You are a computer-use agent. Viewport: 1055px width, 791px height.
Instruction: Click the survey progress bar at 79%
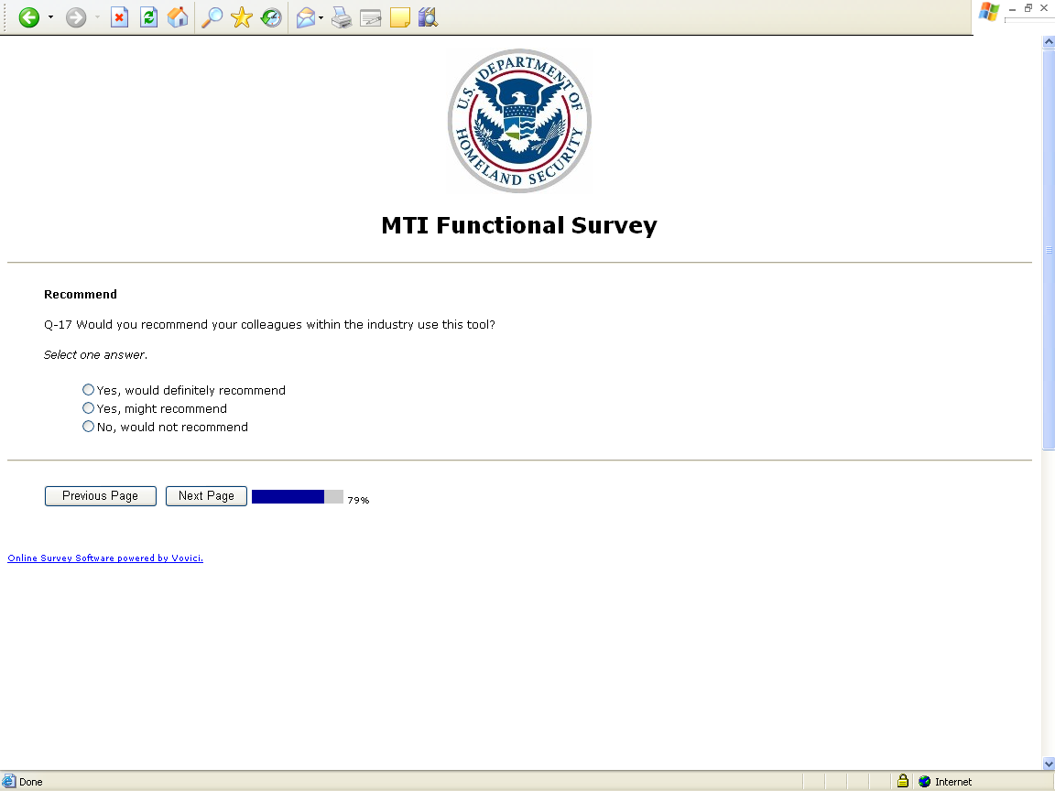coord(297,497)
